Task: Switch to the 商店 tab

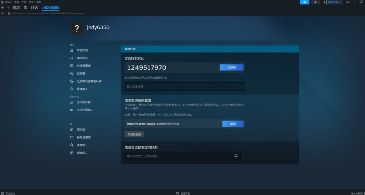Action: point(16,8)
